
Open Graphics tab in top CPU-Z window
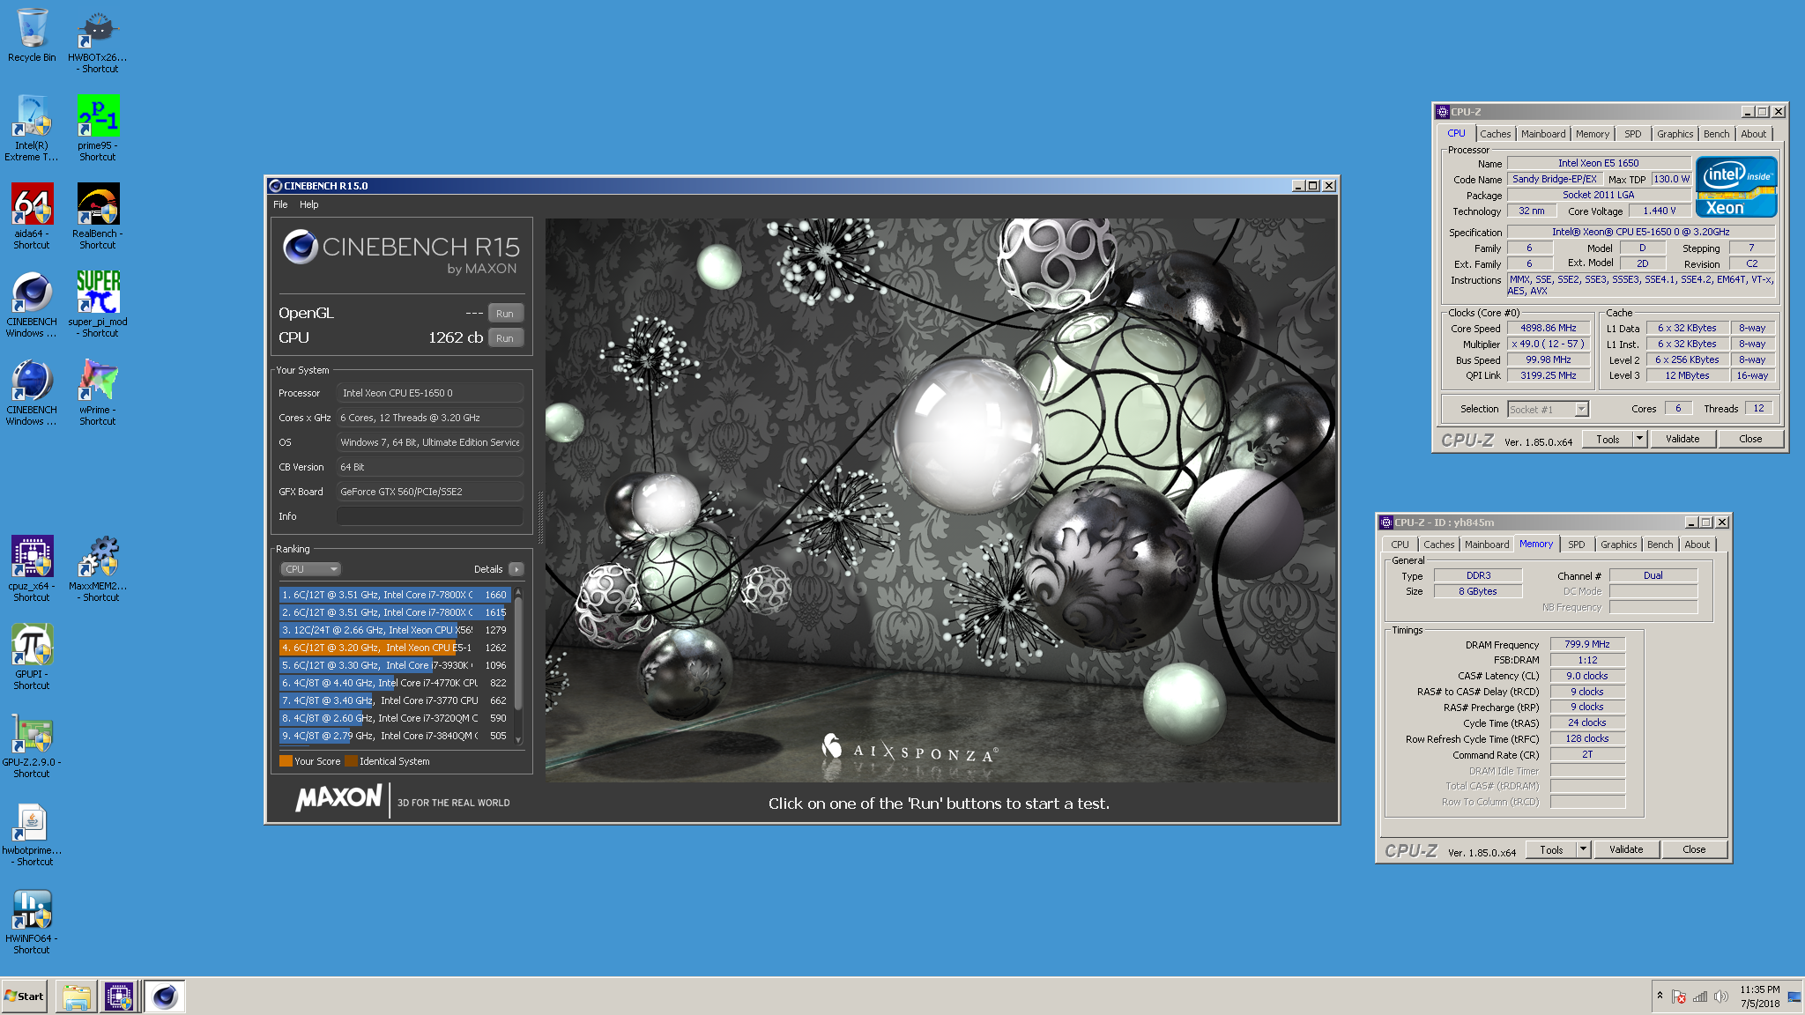(1675, 134)
